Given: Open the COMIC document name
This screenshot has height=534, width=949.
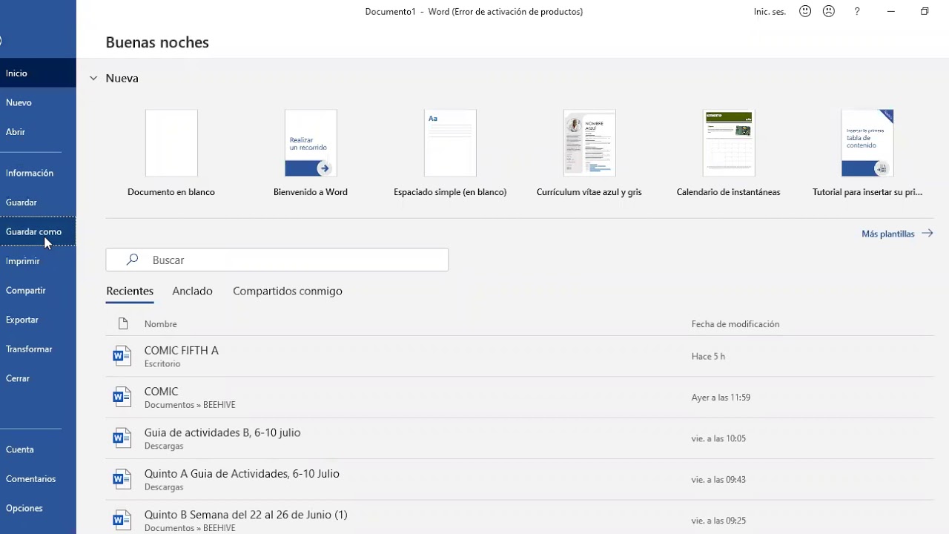Looking at the screenshot, I should pos(161,391).
